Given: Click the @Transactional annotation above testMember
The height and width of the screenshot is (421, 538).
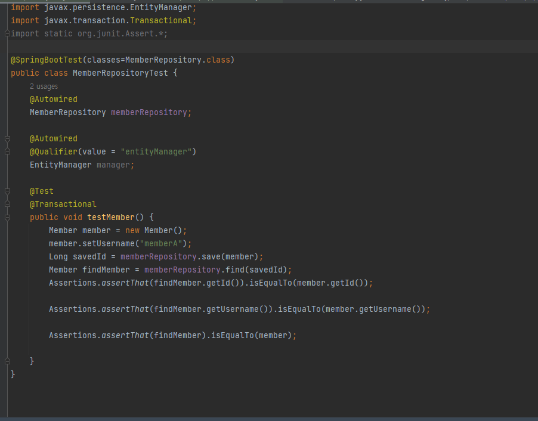Looking at the screenshot, I should pyautogui.click(x=63, y=204).
